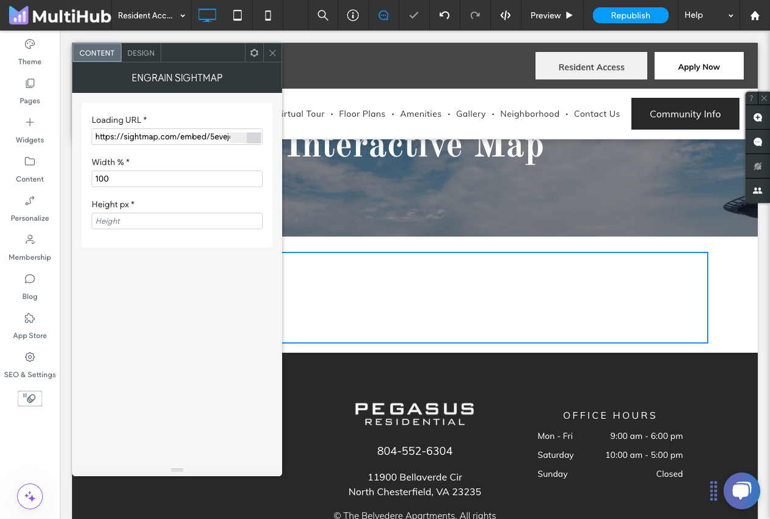Screen dimensions: 770x519
Task: Close the Engrain Sightmap panel
Action: pyautogui.click(x=272, y=53)
